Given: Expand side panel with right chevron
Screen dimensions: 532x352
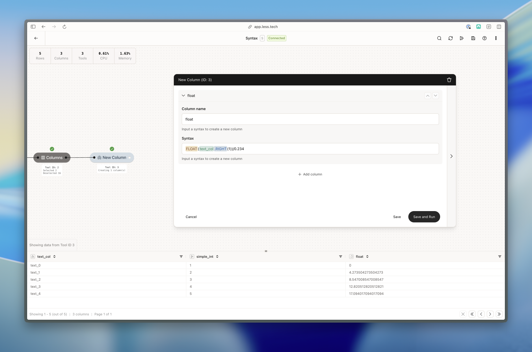Looking at the screenshot, I should (451, 156).
